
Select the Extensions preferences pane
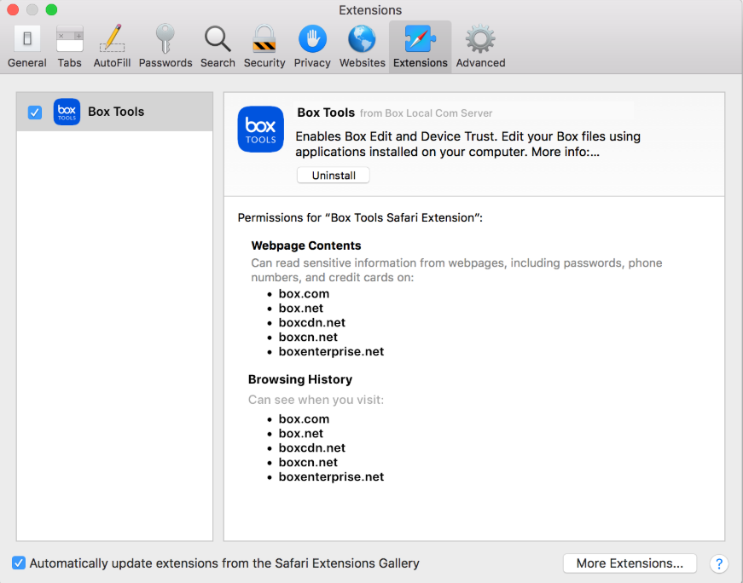tap(421, 47)
